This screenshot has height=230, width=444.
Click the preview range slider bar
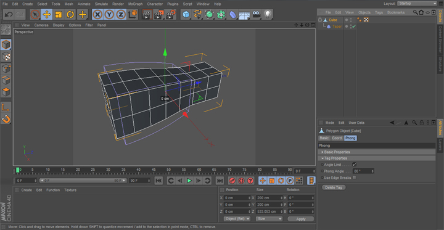83,181
